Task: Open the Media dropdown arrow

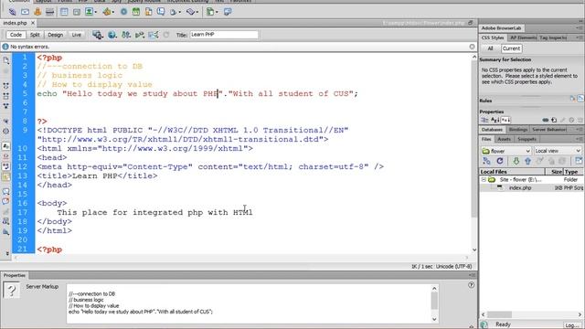Action: 113,12
